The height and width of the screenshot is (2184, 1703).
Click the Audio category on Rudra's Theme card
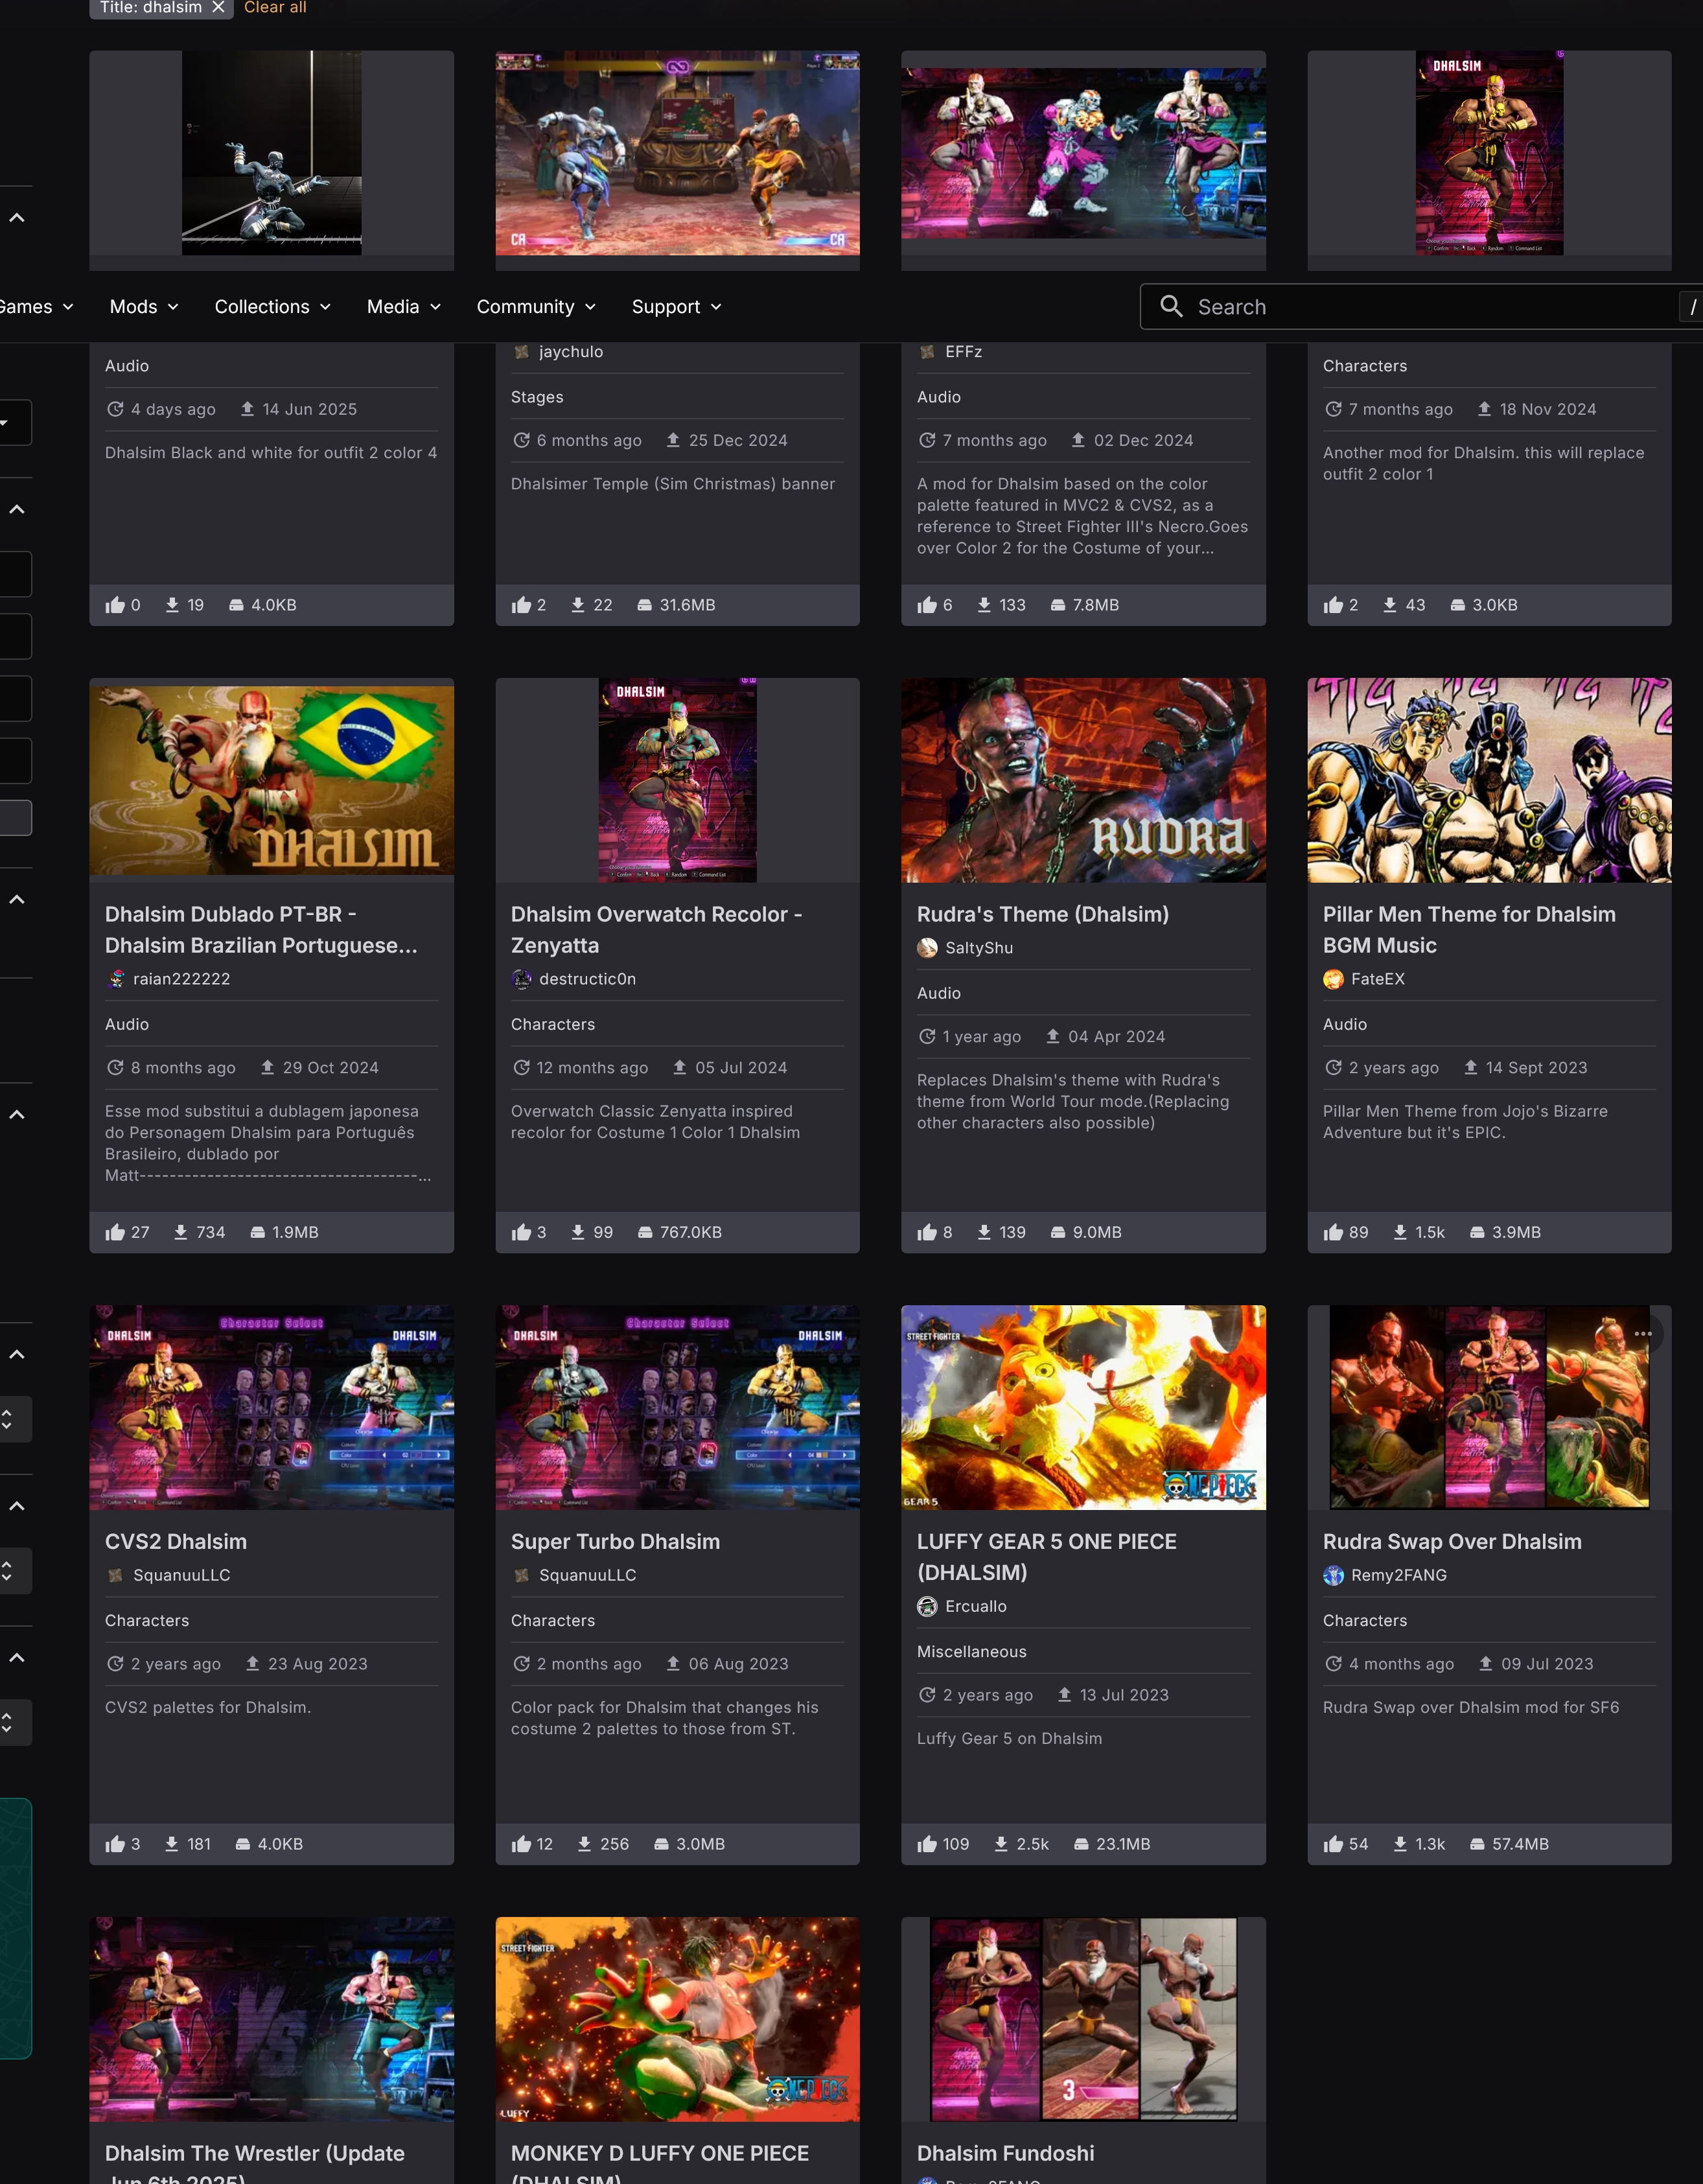[938, 993]
